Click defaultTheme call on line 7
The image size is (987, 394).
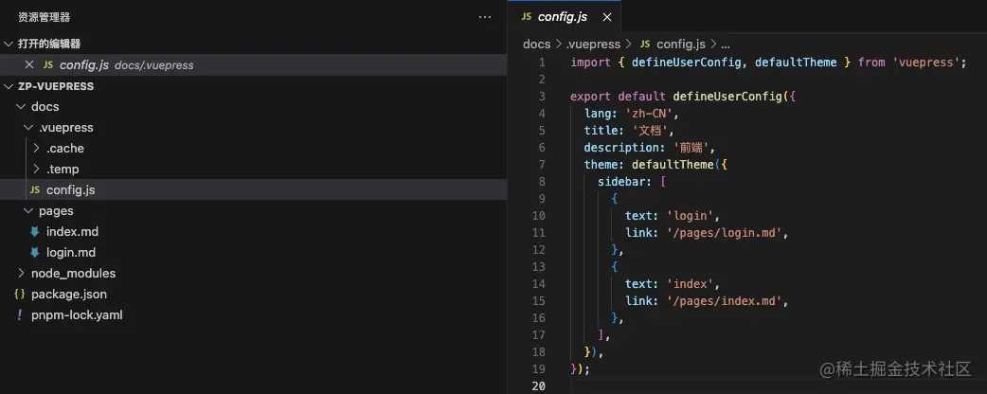click(673, 164)
